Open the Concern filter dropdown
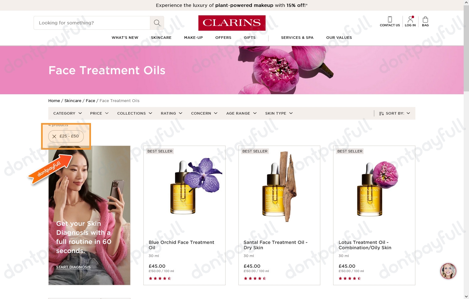The height and width of the screenshot is (299, 469). pos(204,113)
